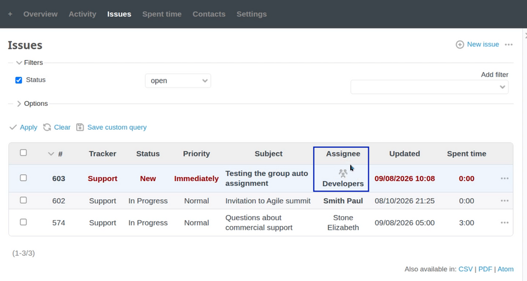This screenshot has height=281, width=527.
Task: Switch to the Activity tab
Action: pyautogui.click(x=83, y=14)
